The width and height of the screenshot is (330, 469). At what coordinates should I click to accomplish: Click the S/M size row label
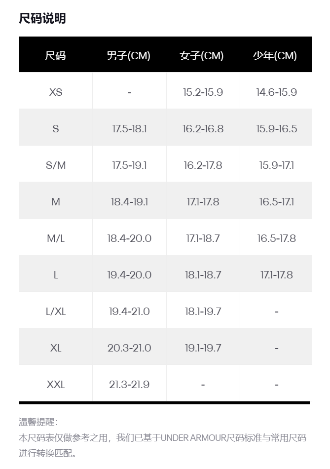pos(56,165)
